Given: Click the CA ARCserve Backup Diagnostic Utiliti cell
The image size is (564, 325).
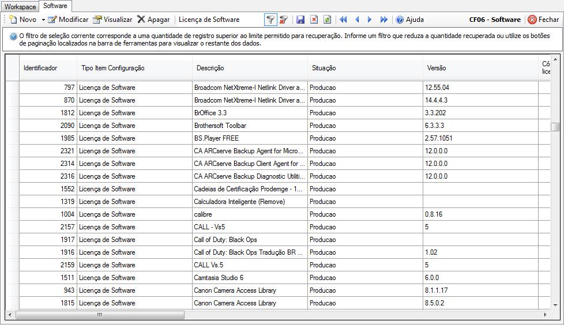Looking at the screenshot, I should click(250, 176).
